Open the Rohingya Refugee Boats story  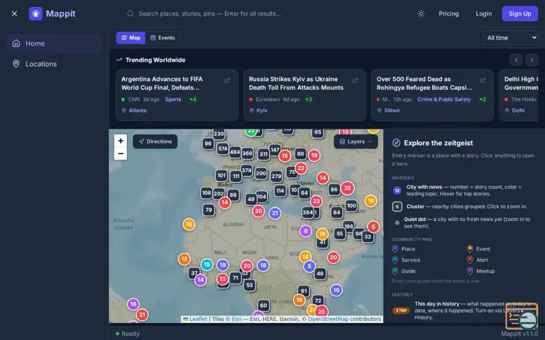coord(433,95)
